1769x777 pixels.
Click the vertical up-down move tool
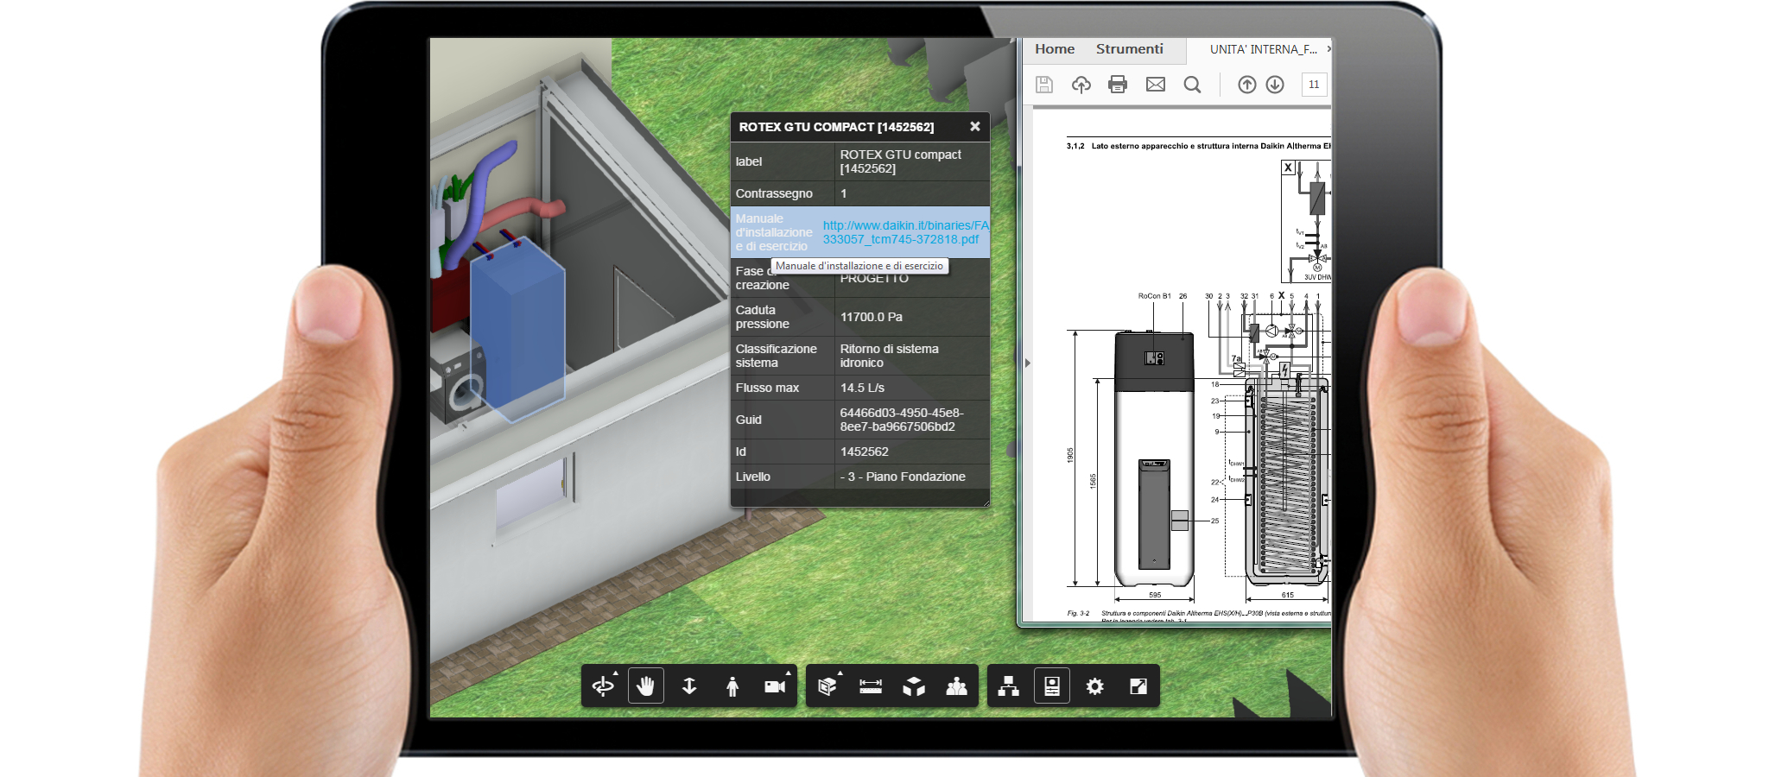[x=689, y=686]
